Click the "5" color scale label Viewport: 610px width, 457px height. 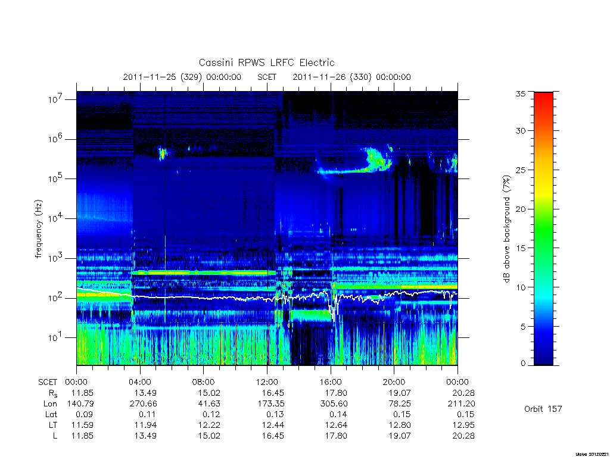click(x=523, y=327)
